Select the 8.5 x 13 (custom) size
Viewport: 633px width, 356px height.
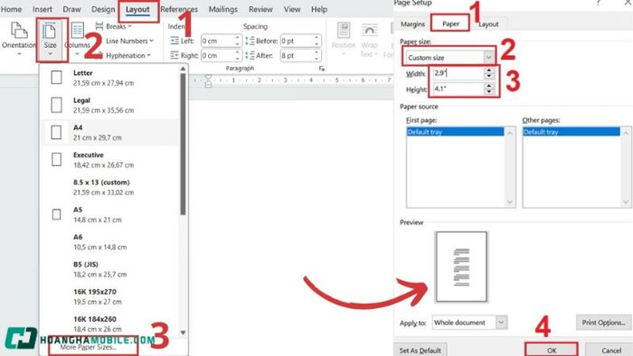[109, 187]
